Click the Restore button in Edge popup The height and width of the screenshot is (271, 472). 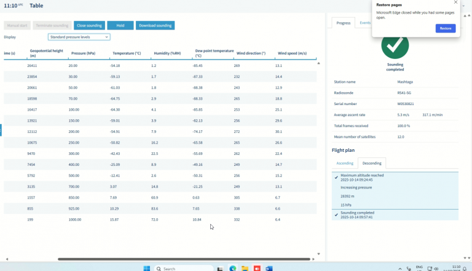446,28
